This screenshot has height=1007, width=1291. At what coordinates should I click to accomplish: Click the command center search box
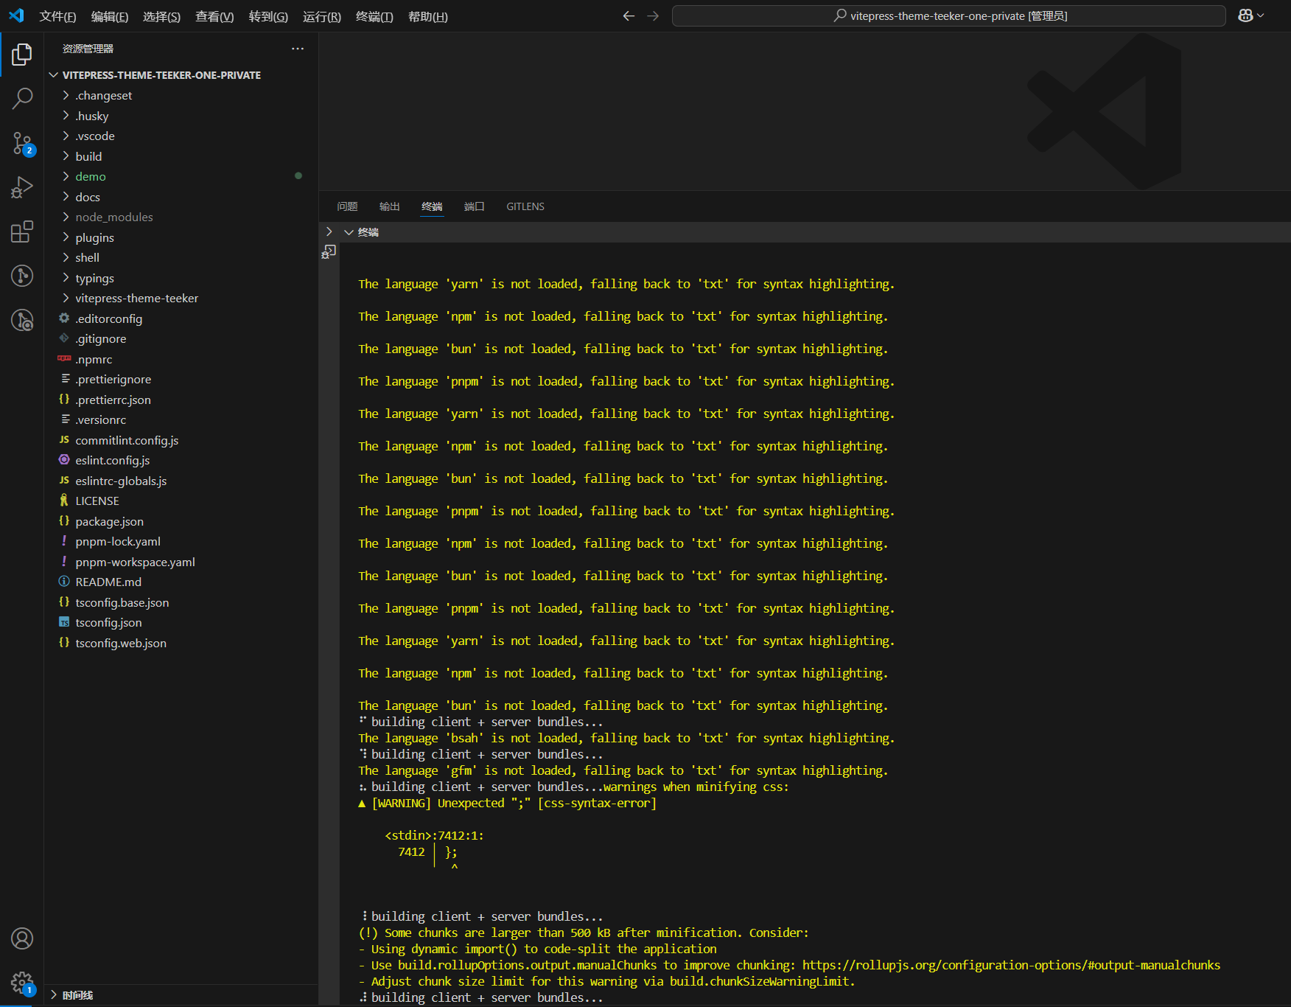(949, 15)
